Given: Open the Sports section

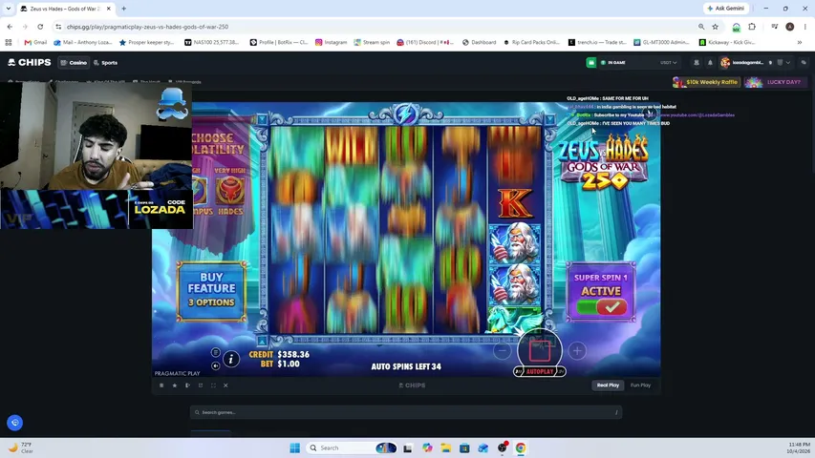Looking at the screenshot, I should (x=105, y=63).
